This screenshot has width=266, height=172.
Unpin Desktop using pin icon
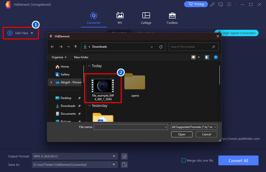coord(79,98)
